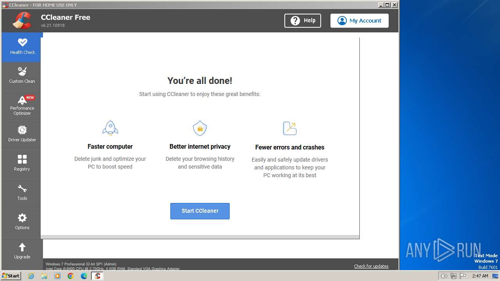Click the shield Better internet privacy icon

[x=200, y=128]
